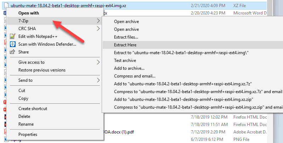Select the ubuntu-mate-18.04.2 img.xz file name
Screen dimensions: 283x143
point(68,6)
